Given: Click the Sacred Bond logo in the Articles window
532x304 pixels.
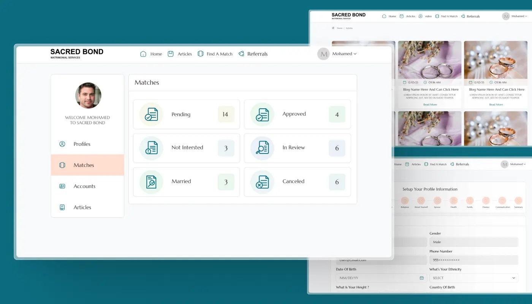Looking at the screenshot, I should 348,16.
